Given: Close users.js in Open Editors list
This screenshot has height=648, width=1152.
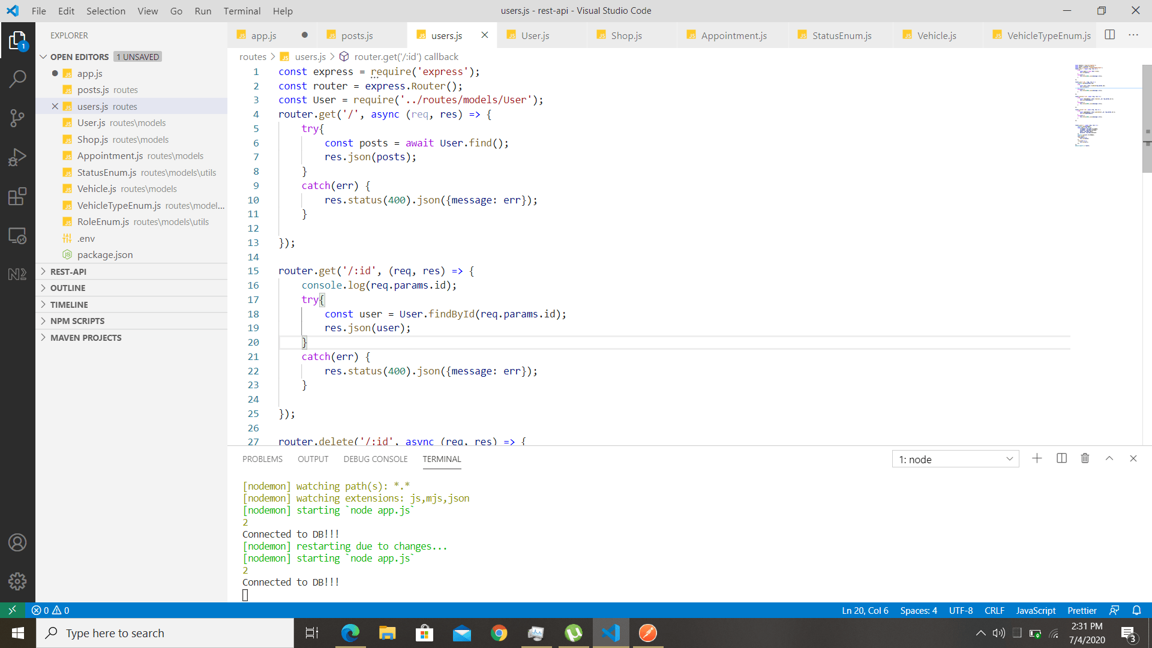Looking at the screenshot, I should coord(55,106).
